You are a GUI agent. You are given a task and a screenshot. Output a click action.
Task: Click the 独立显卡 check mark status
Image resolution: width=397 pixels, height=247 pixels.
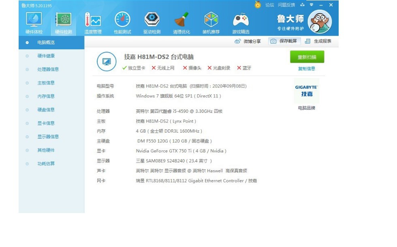click(134, 68)
